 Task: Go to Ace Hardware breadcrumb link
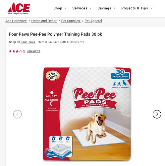[16, 21]
